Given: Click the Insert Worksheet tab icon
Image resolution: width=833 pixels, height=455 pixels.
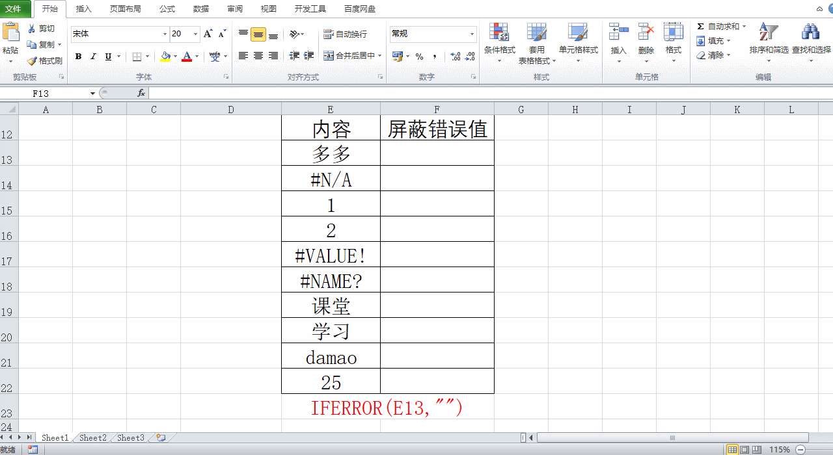Looking at the screenshot, I should [x=161, y=438].
